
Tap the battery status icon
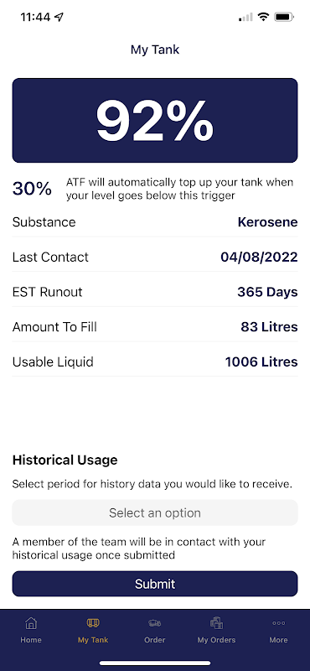click(x=284, y=18)
